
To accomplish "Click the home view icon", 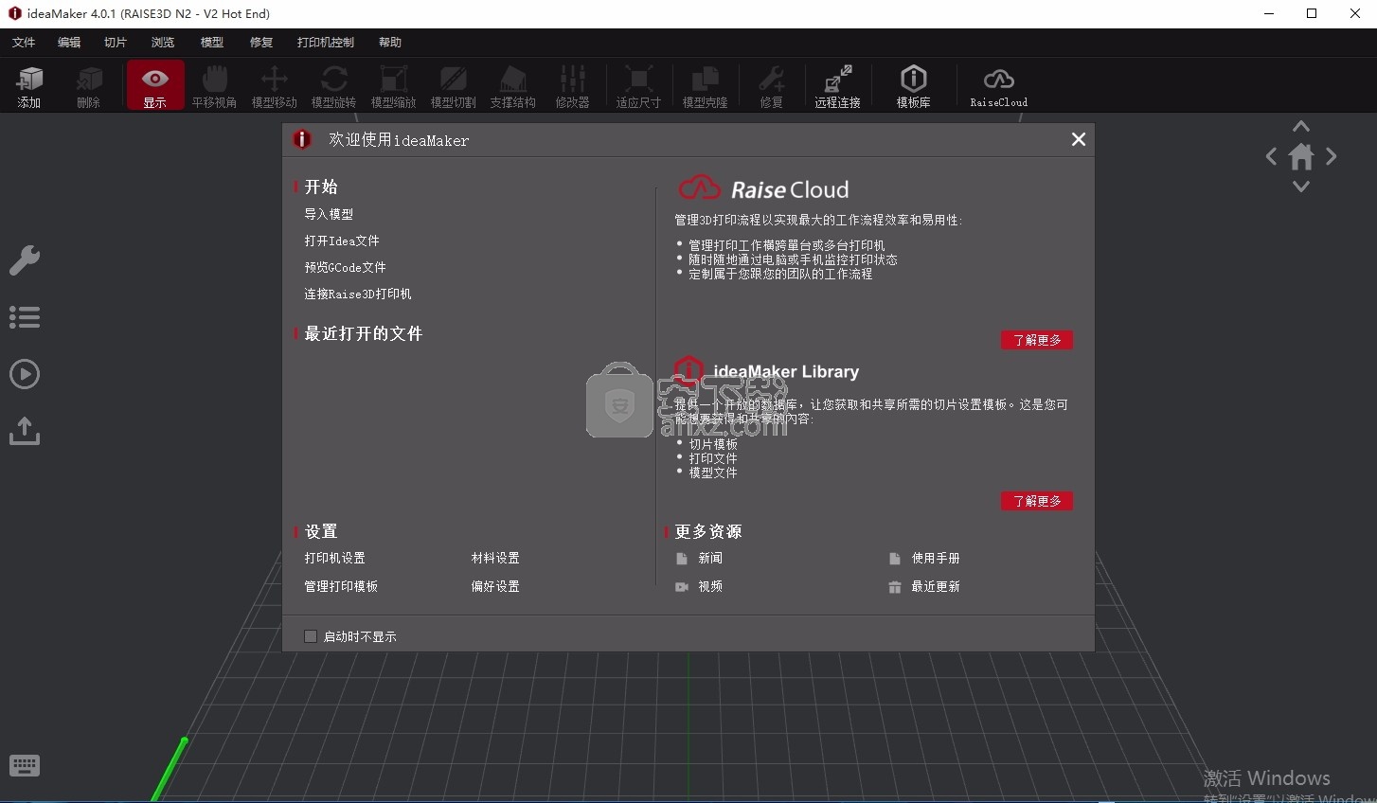I will click(x=1301, y=156).
